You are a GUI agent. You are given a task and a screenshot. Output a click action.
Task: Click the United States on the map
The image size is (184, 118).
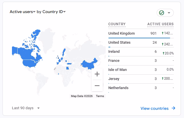tap(29, 64)
